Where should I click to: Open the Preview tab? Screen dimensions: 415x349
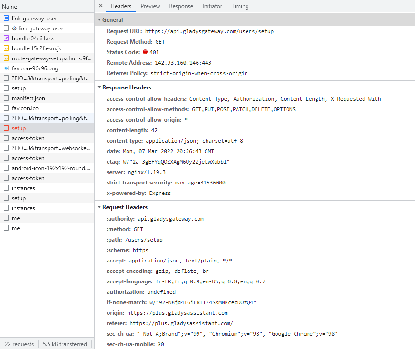coord(150,6)
